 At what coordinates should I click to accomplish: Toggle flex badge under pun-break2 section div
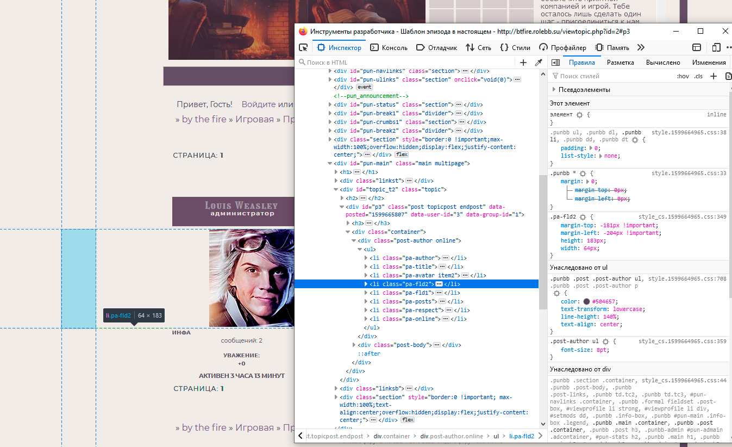click(402, 154)
